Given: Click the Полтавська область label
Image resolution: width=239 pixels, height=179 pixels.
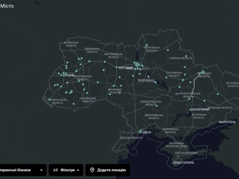Looking at the screenshot, I should click(x=174, y=74).
